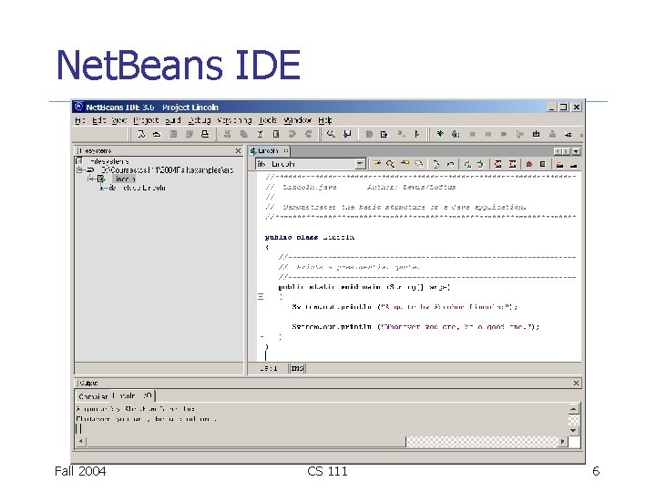Click the Lincoln field in editor toolbar
The height and width of the screenshot is (492, 656).
click(x=311, y=164)
